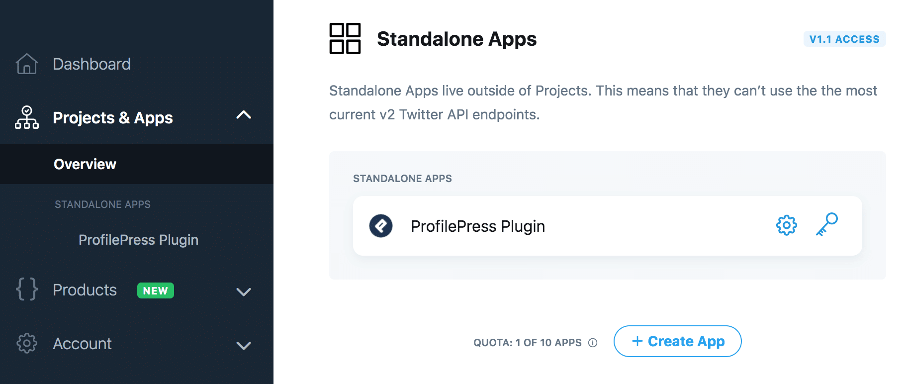Click the Products curly braces icon

click(27, 289)
